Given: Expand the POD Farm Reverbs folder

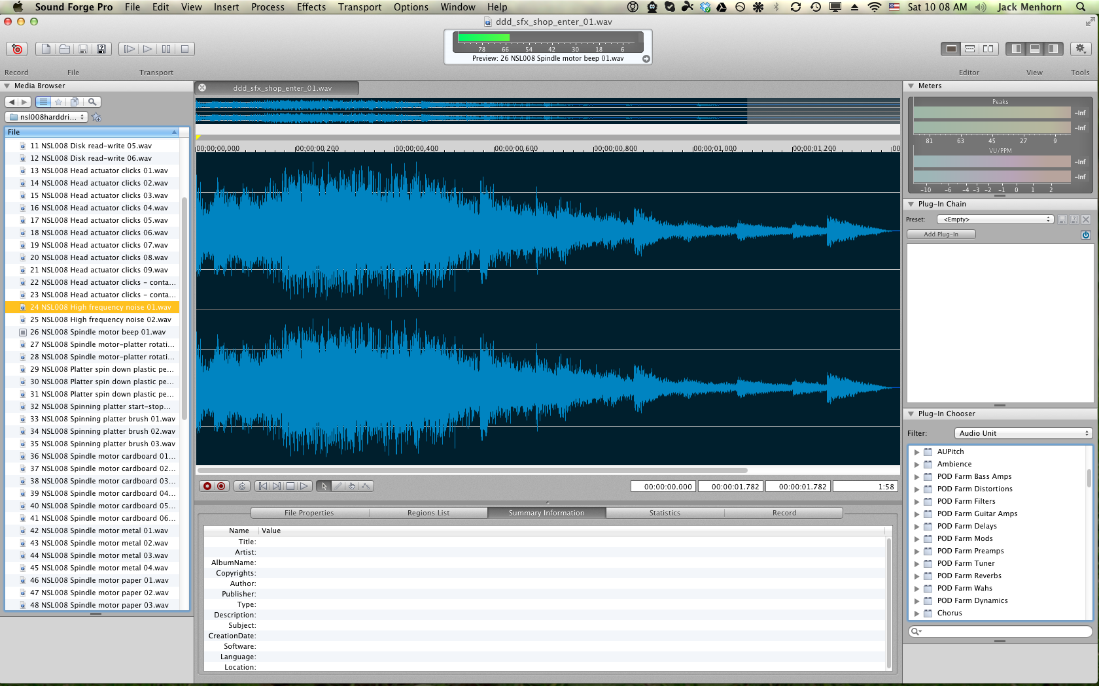Looking at the screenshot, I should click(916, 576).
